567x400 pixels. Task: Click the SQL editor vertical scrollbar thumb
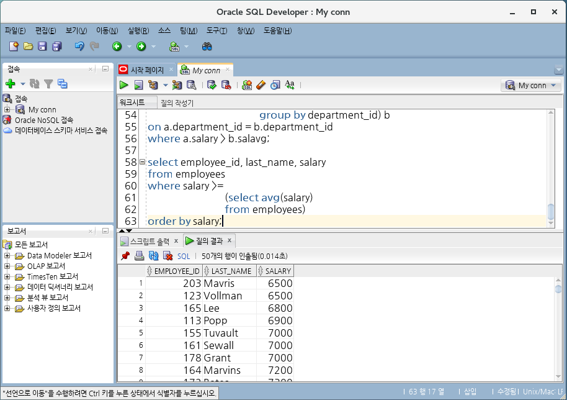[551, 212]
